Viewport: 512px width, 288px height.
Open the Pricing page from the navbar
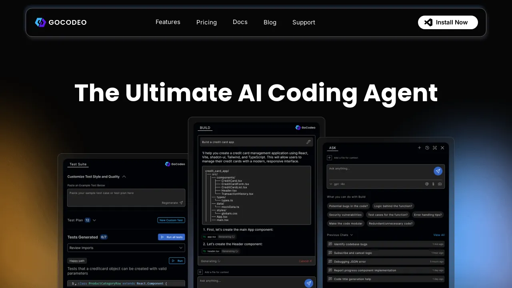[206, 22]
